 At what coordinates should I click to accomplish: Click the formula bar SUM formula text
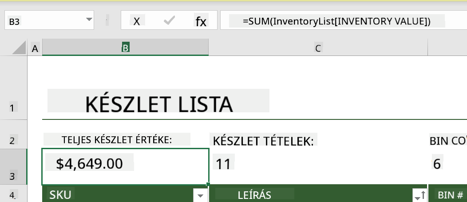point(336,21)
